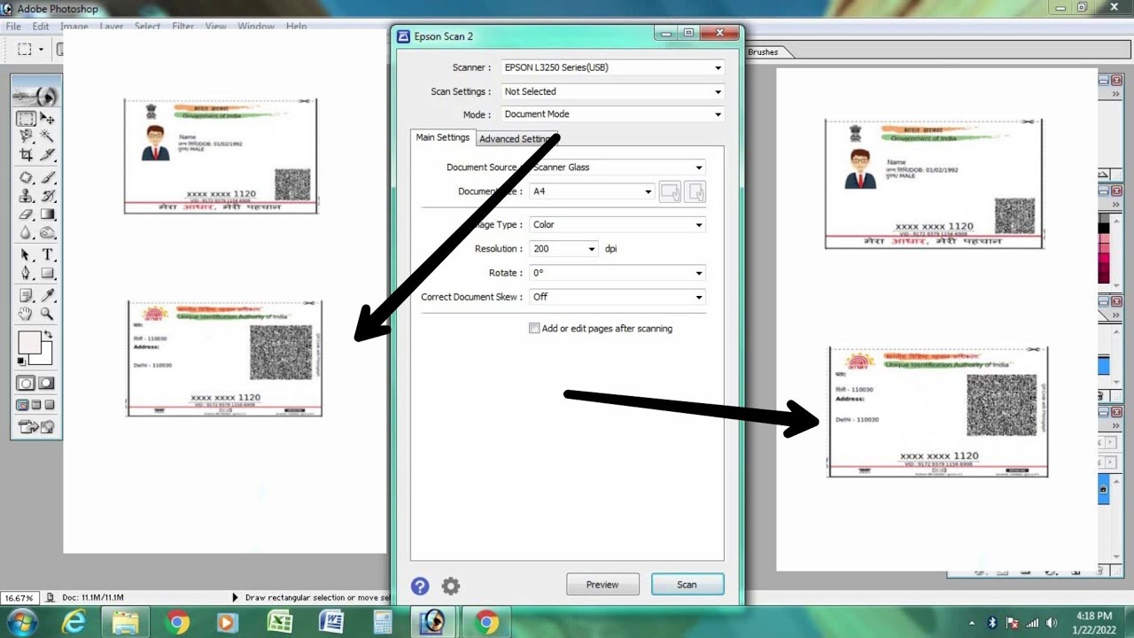Select the Eraser tool
Viewport: 1134px width, 638px height.
coord(27,214)
